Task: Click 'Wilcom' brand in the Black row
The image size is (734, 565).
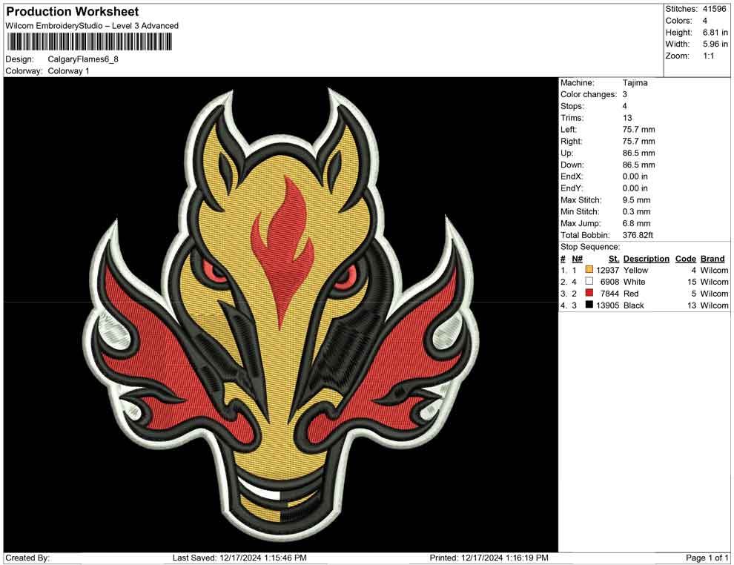Action: click(714, 305)
